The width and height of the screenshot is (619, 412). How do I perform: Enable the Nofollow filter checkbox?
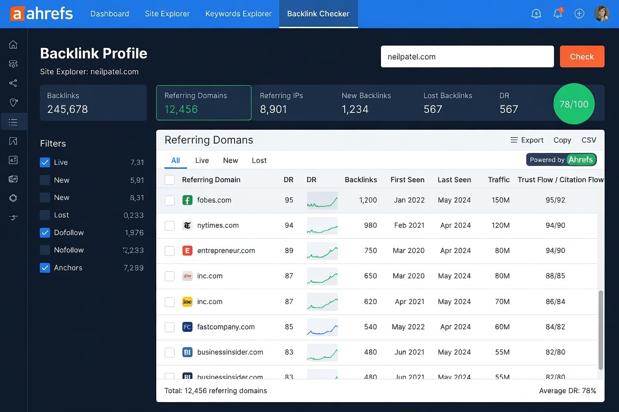pyautogui.click(x=44, y=250)
